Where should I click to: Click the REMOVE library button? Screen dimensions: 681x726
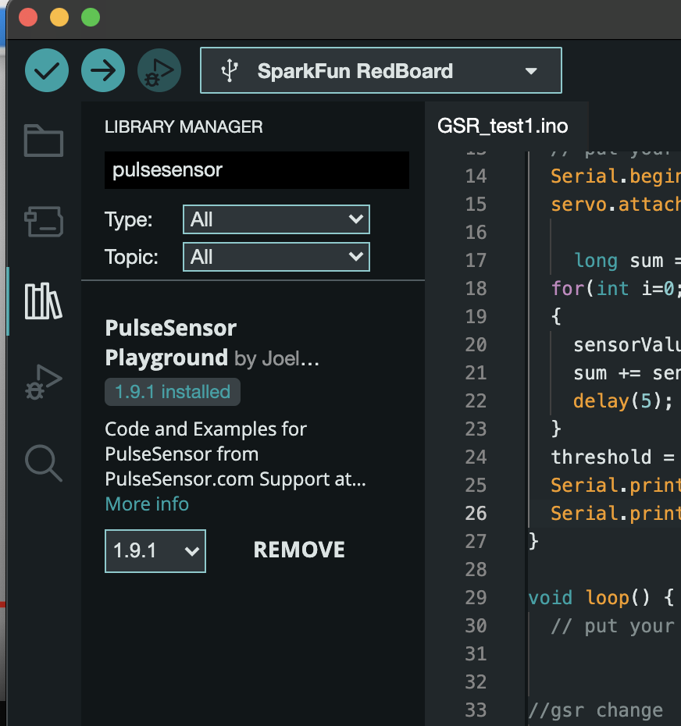click(299, 550)
